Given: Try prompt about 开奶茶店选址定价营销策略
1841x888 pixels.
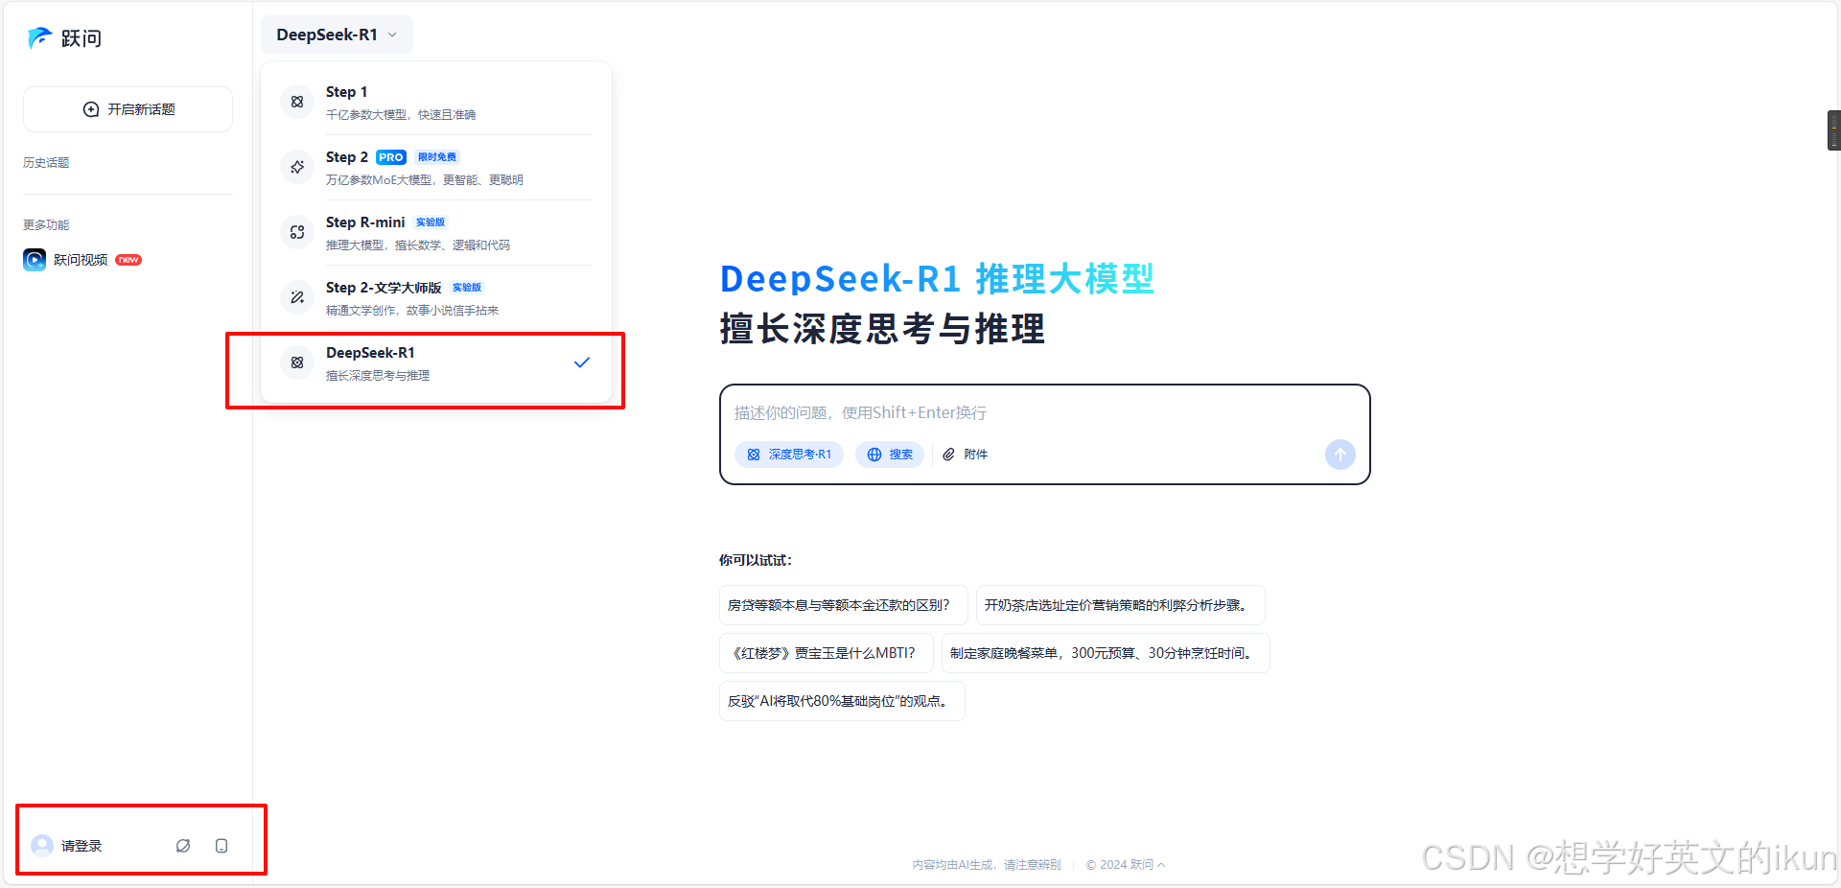Looking at the screenshot, I should pos(1120,605).
